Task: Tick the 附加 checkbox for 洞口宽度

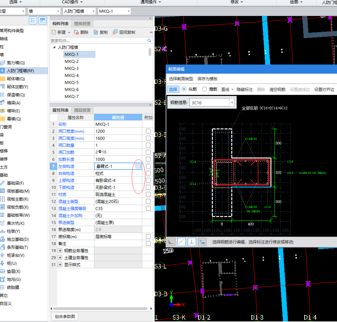Action: (148, 131)
